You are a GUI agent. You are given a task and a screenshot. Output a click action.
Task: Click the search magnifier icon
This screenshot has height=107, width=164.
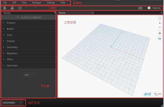click(x=18, y=17)
